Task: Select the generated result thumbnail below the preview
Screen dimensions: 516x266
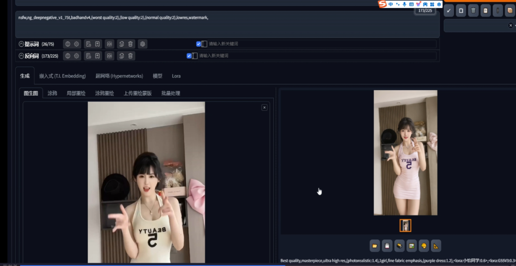Action: (406, 225)
